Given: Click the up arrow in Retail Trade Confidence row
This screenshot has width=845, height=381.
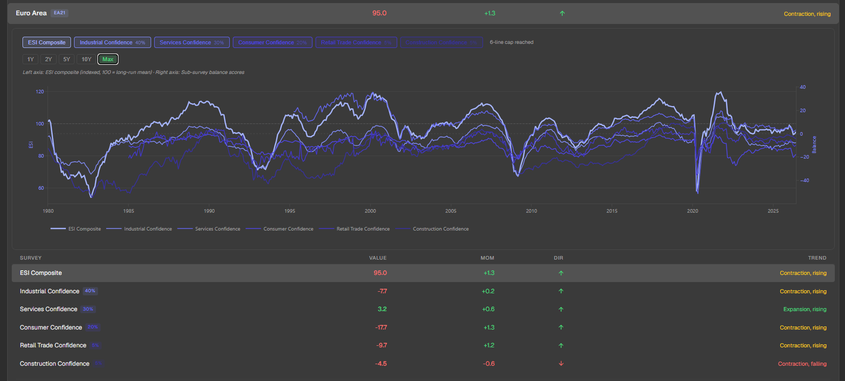Looking at the screenshot, I should [x=561, y=345].
